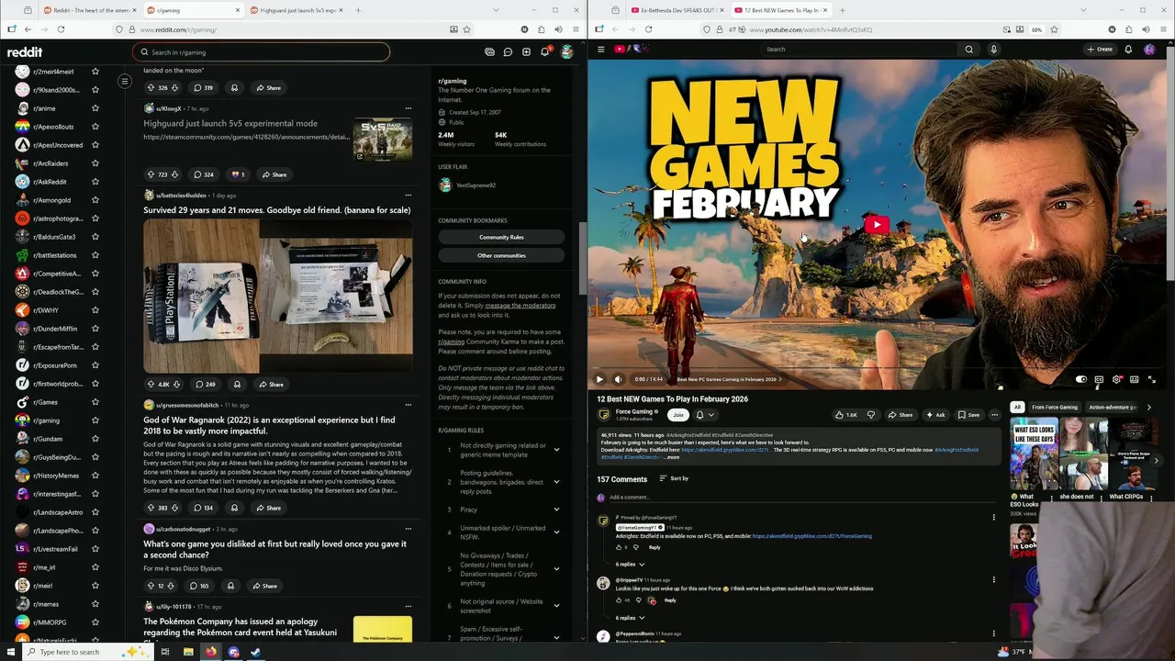Select Action-adventure filter chip
1175x661 pixels.
[x=1113, y=407]
